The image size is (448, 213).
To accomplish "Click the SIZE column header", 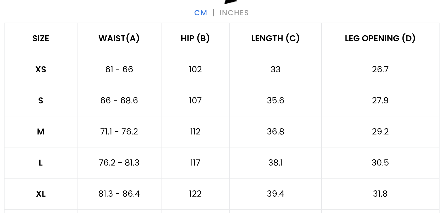I will coord(41,38).
